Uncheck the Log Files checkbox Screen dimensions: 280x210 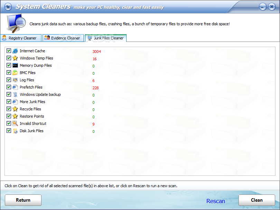9,80
